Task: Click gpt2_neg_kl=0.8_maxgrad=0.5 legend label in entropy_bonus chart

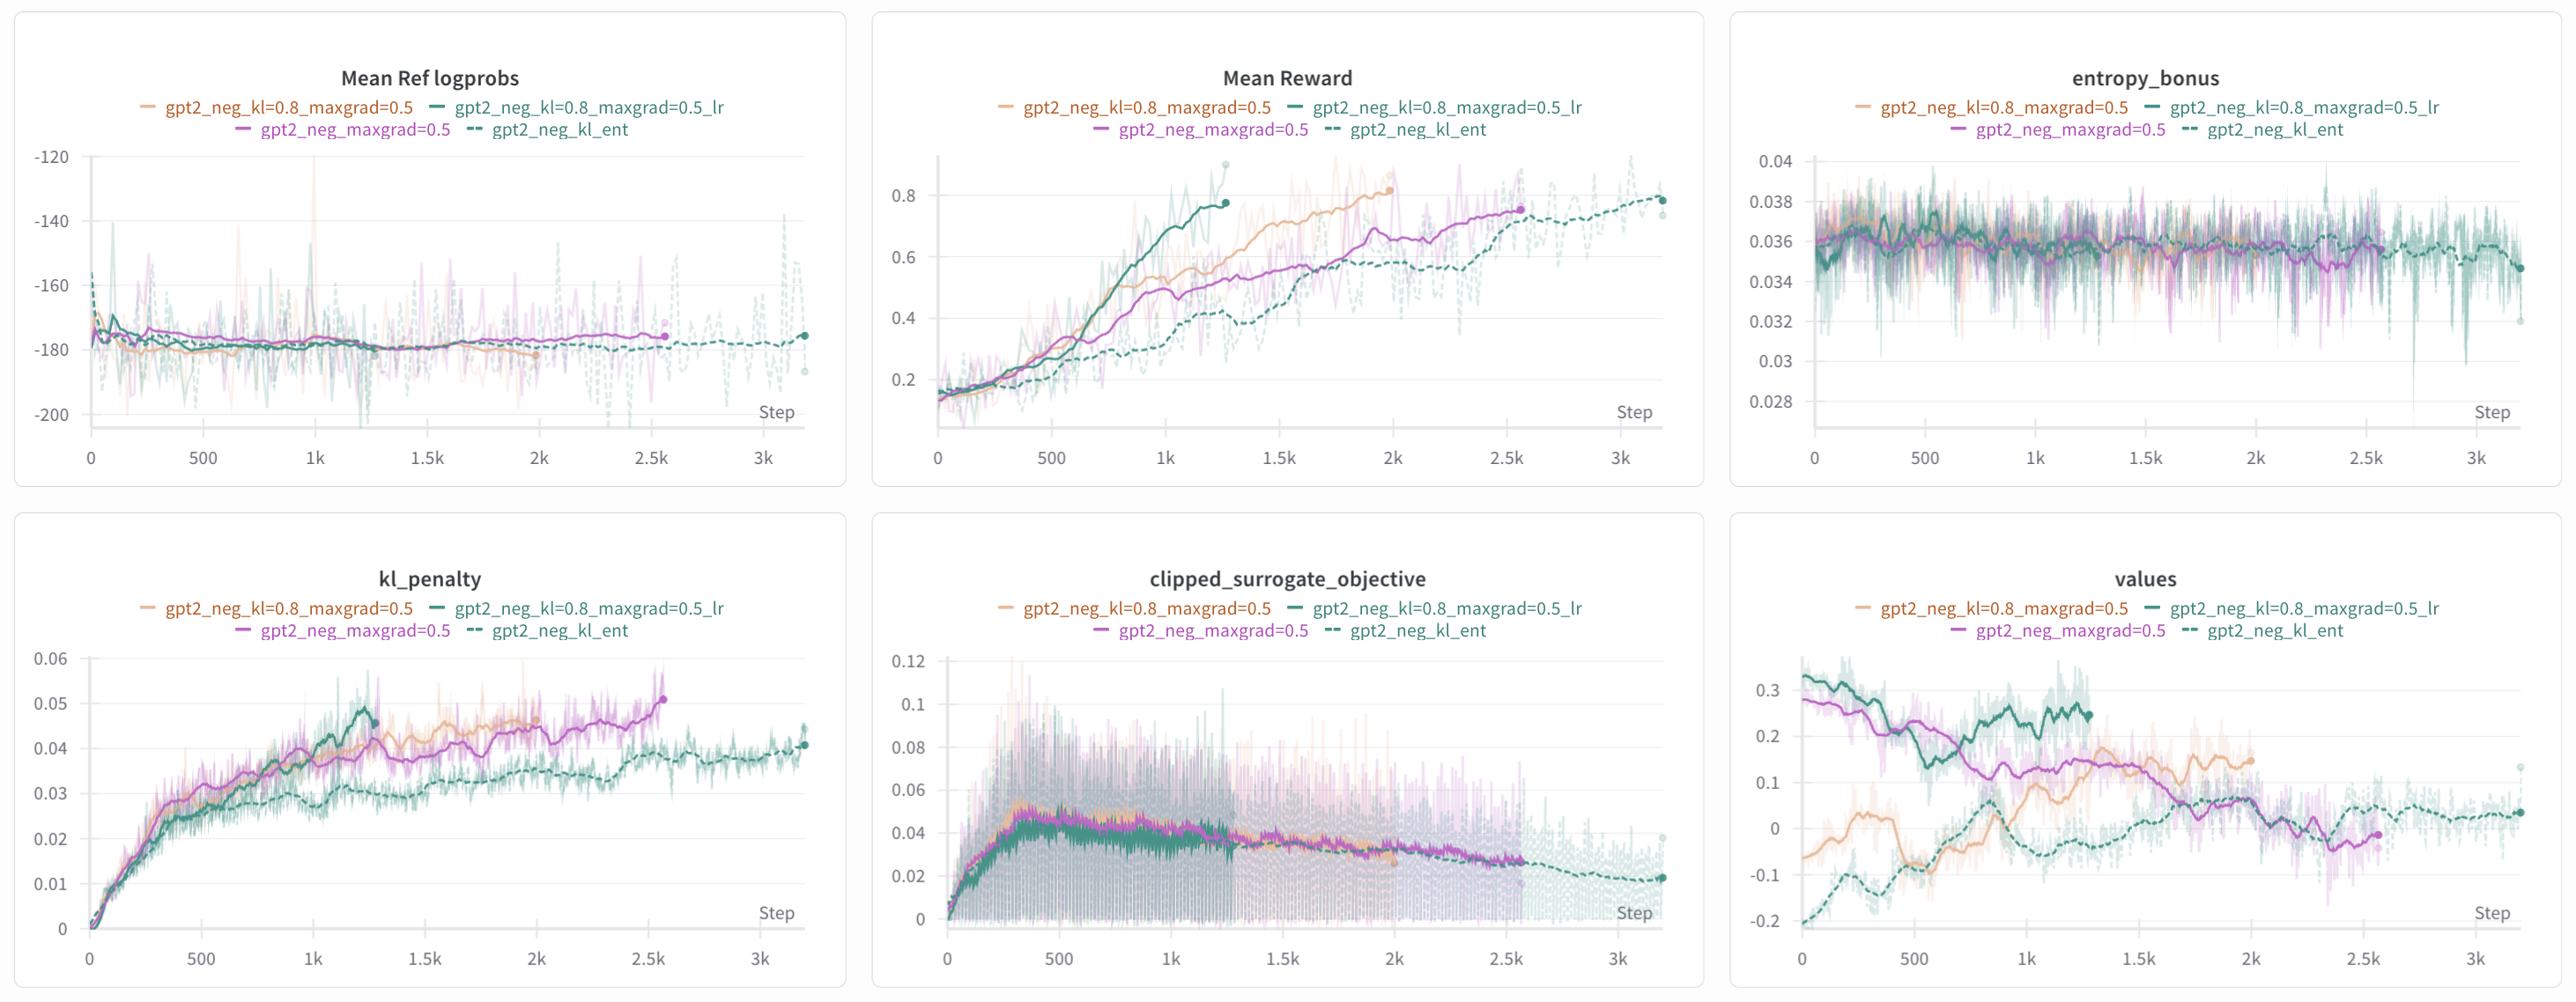Action: 2004,108
